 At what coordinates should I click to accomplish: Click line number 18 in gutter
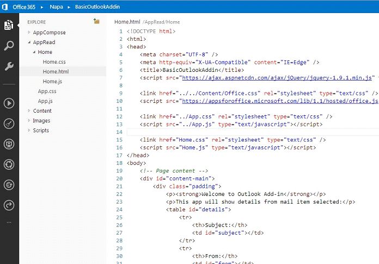click(119, 163)
